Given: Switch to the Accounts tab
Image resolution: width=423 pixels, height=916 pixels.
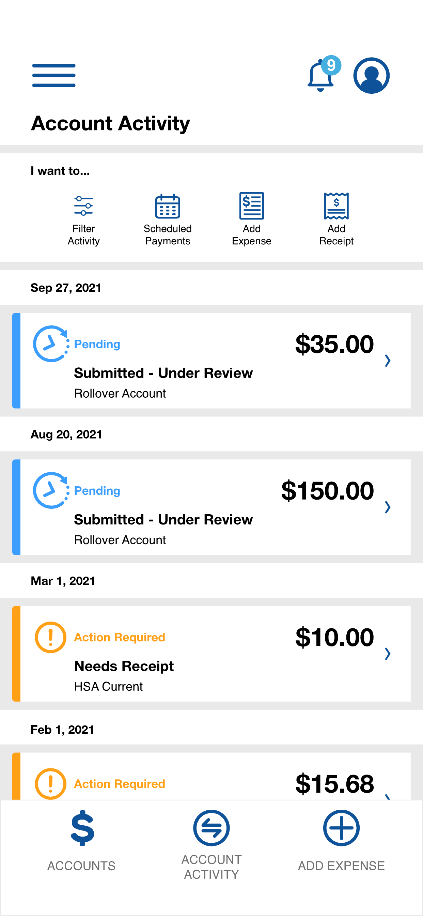Looking at the screenshot, I should pyautogui.click(x=82, y=841).
